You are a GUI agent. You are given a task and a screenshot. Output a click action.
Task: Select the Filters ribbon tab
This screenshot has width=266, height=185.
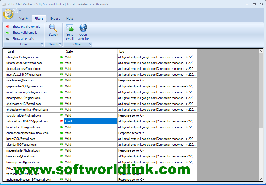pyautogui.click(x=39, y=19)
